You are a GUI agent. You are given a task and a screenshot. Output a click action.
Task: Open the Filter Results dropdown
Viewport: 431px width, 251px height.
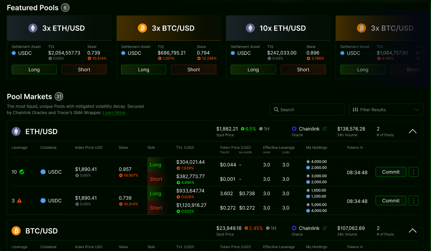[x=386, y=110]
